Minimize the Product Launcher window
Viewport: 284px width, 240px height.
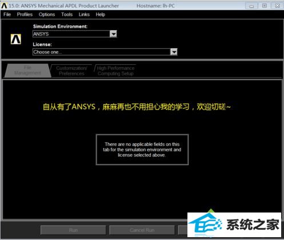point(251,6)
